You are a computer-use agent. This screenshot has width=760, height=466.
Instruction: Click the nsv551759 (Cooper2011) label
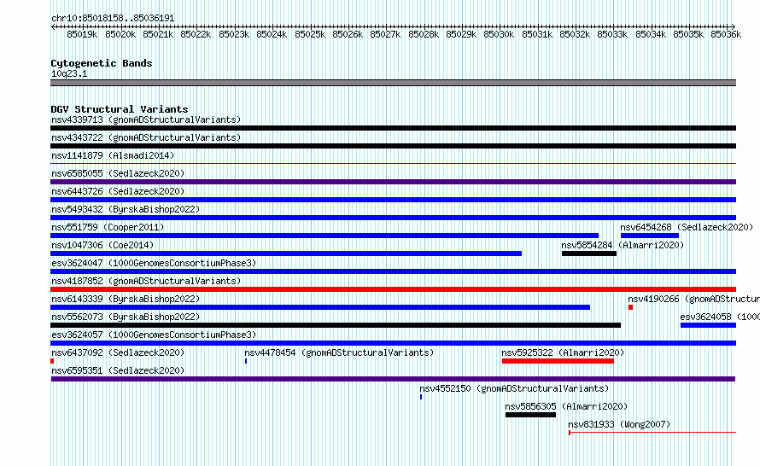[108, 227]
